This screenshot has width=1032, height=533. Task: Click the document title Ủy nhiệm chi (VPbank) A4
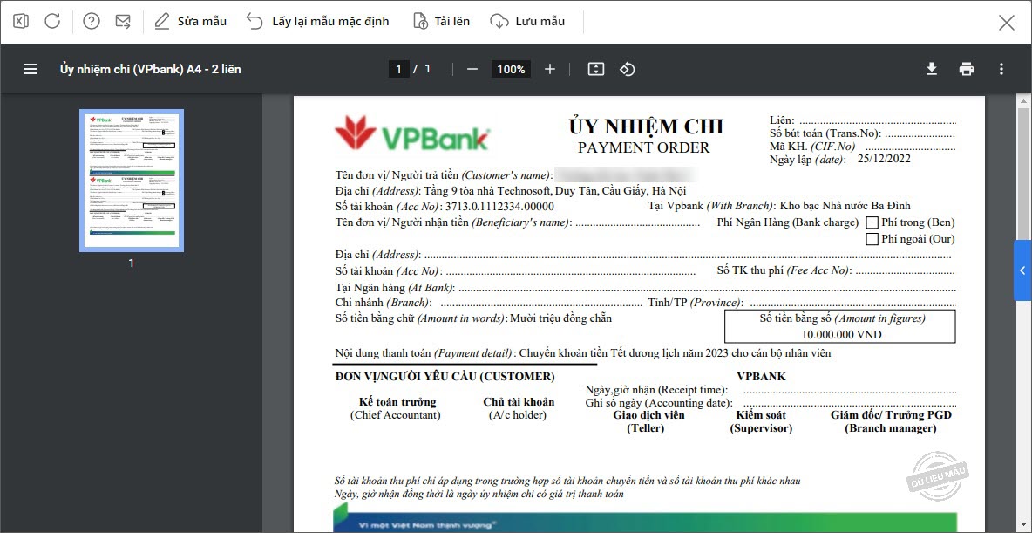[x=150, y=69]
